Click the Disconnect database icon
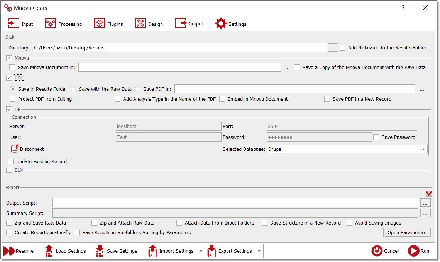 [15, 149]
